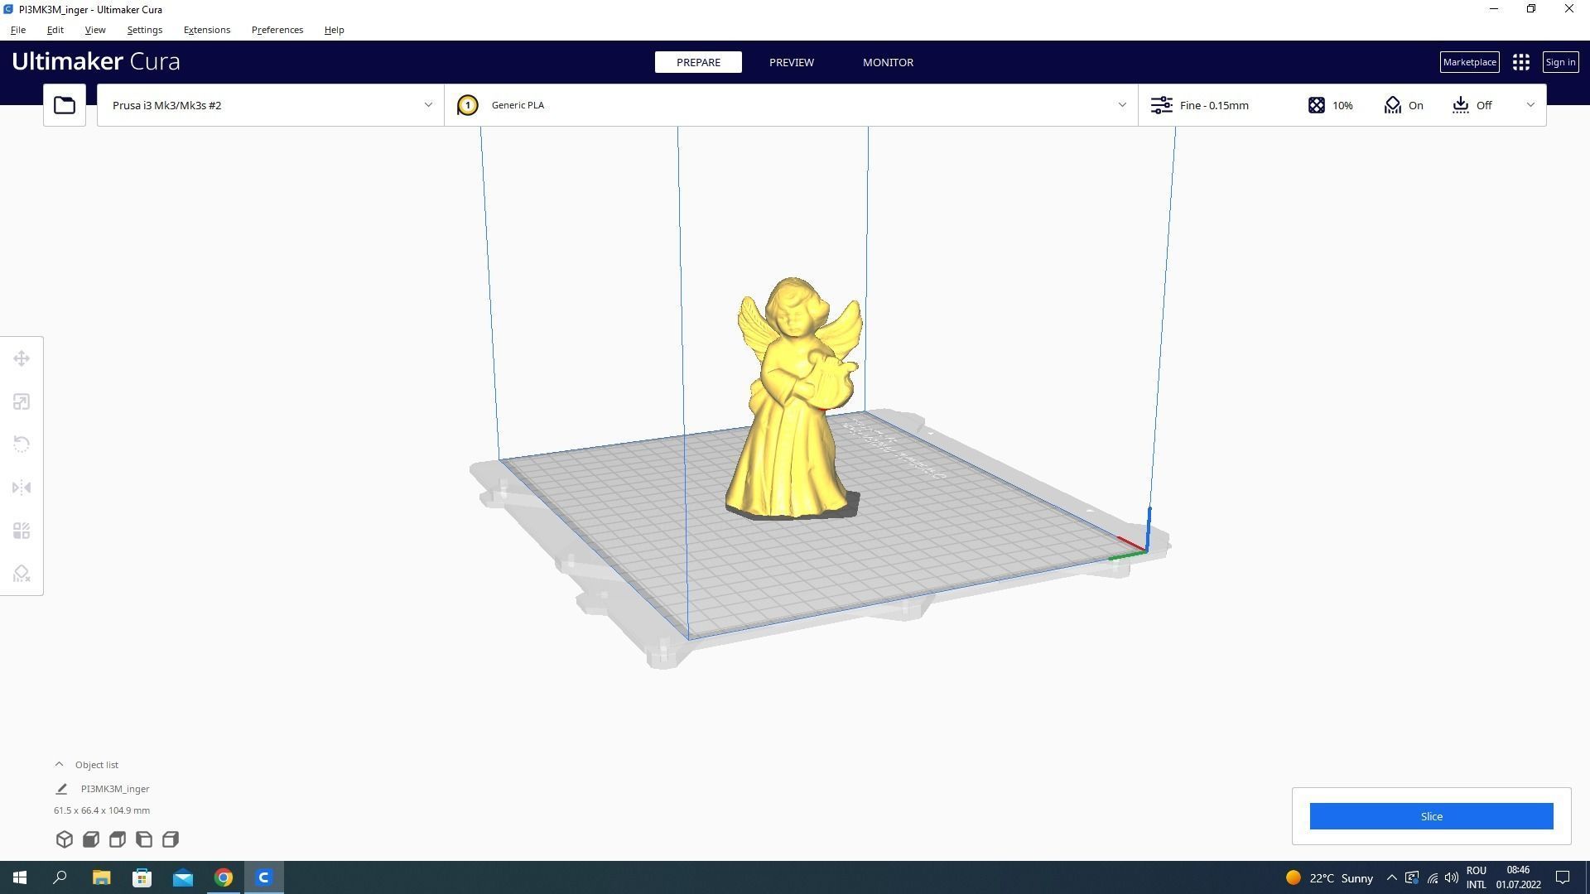Image resolution: width=1590 pixels, height=894 pixels.
Task: Switch to left side view icon
Action: 144,839
